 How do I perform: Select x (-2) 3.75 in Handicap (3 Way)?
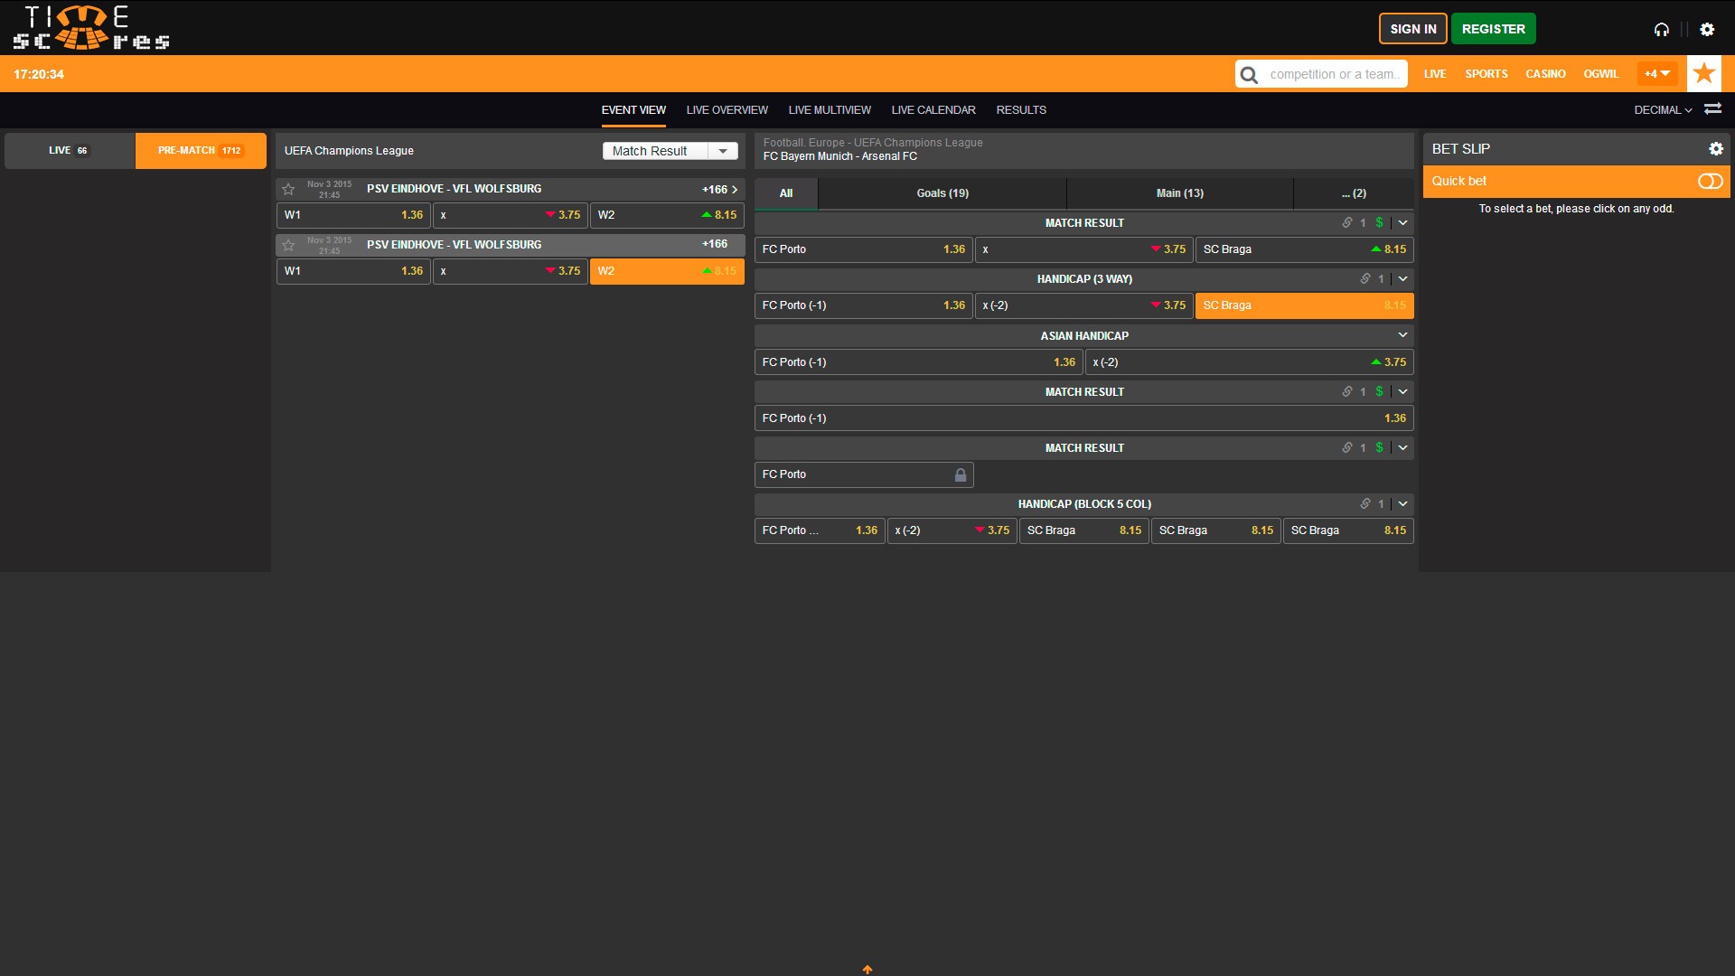point(1083,305)
